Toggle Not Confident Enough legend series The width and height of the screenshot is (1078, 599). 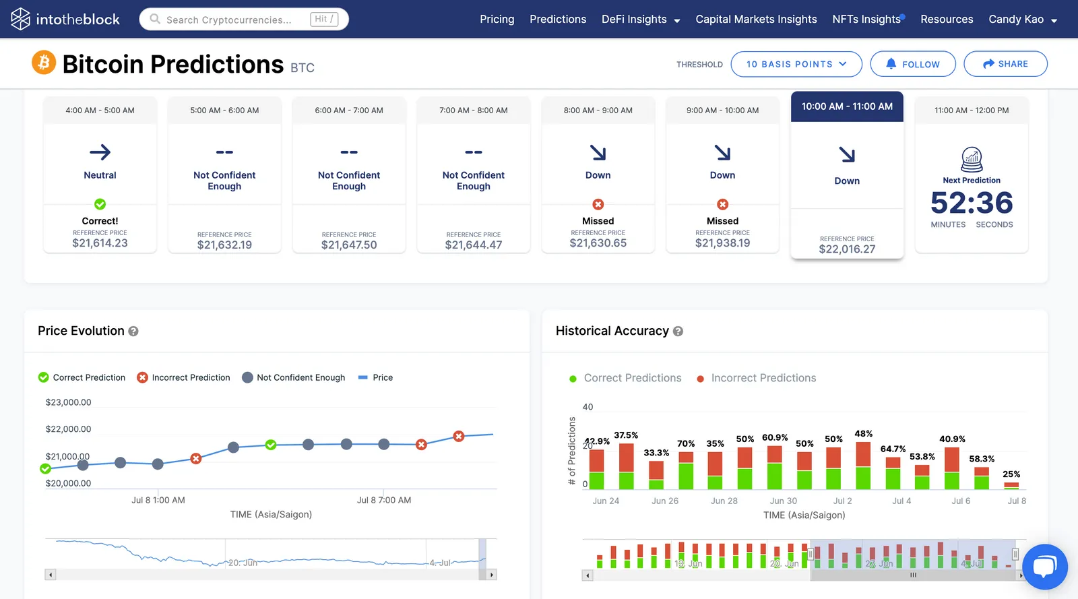pyautogui.click(x=293, y=377)
